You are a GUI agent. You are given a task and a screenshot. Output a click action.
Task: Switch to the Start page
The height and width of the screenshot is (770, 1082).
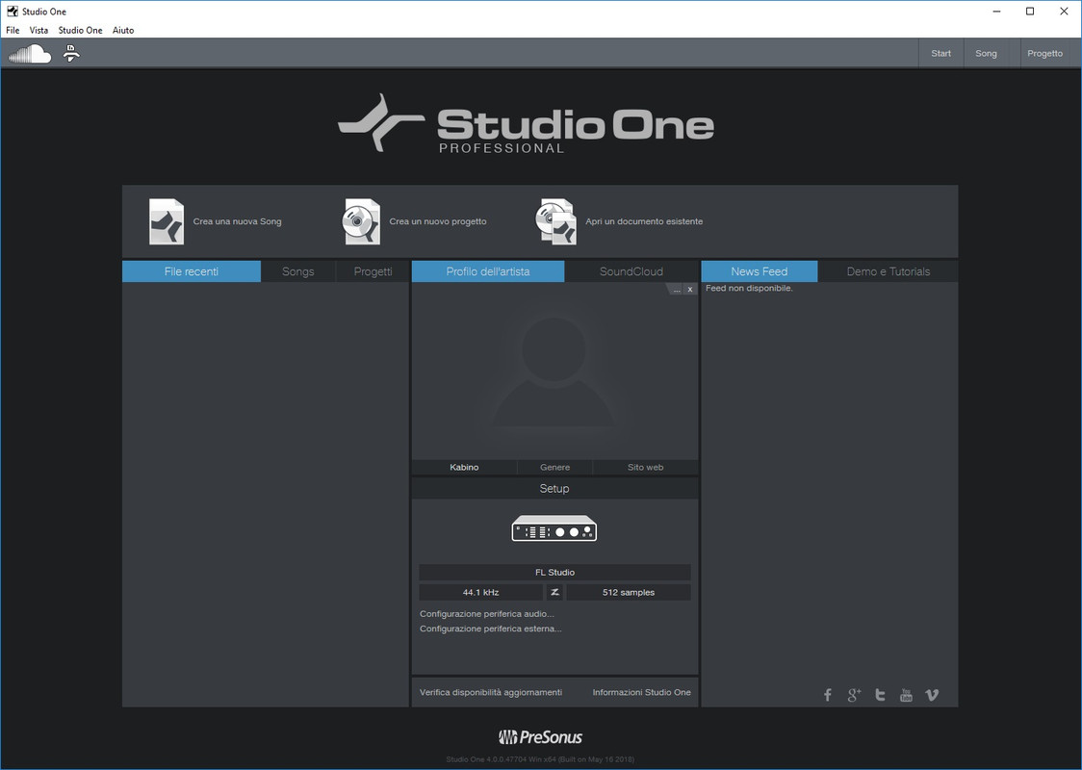point(940,53)
